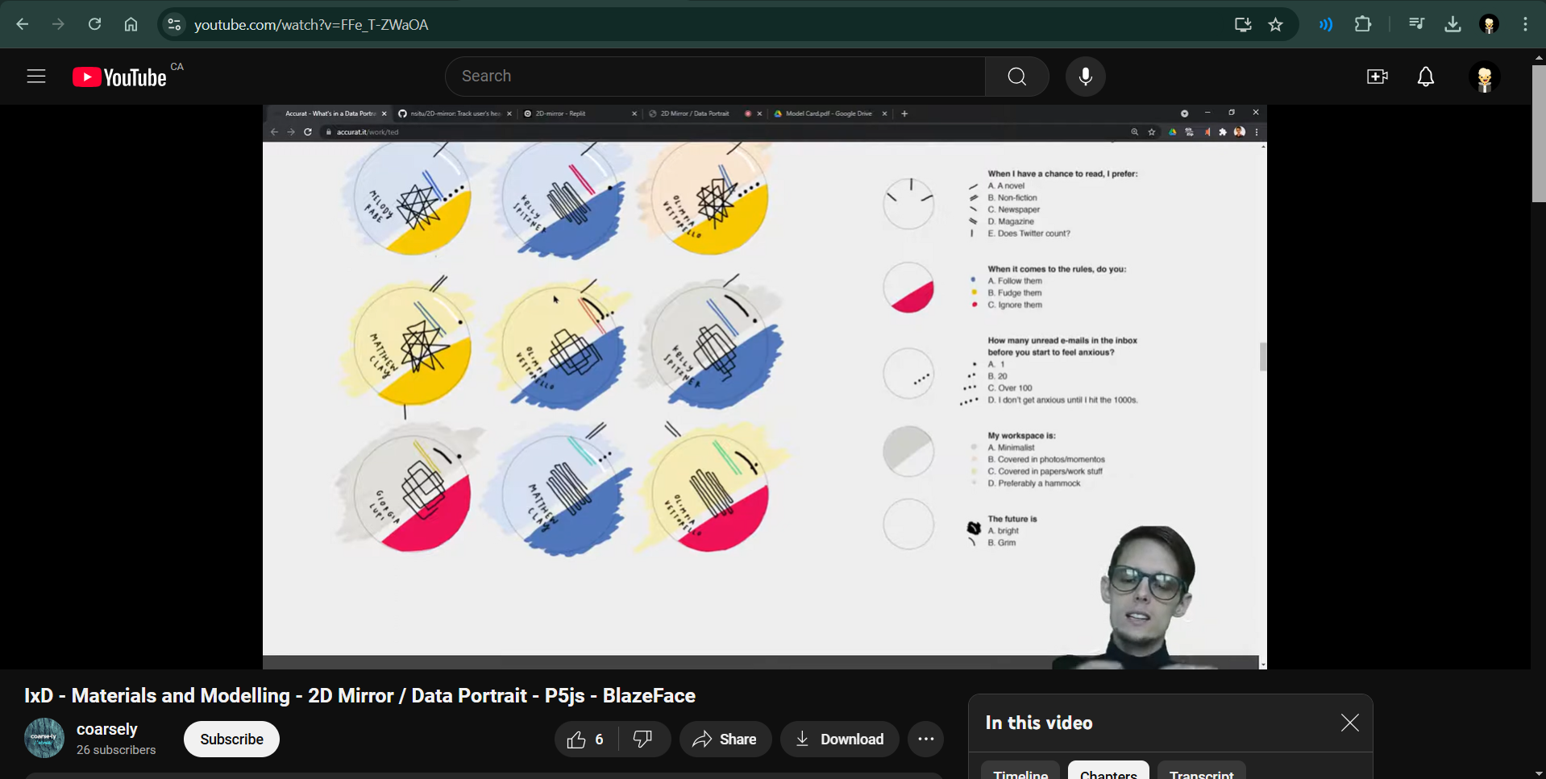Image resolution: width=1546 pixels, height=779 pixels.
Task: Start voice search with microphone icon
Action: (1085, 77)
